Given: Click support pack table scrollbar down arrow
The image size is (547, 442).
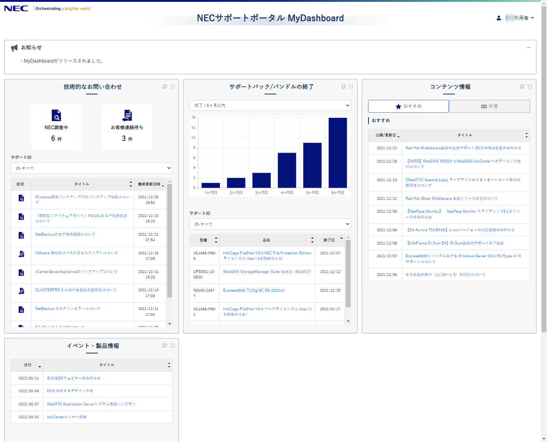Looking at the screenshot, I should [x=348, y=321].
